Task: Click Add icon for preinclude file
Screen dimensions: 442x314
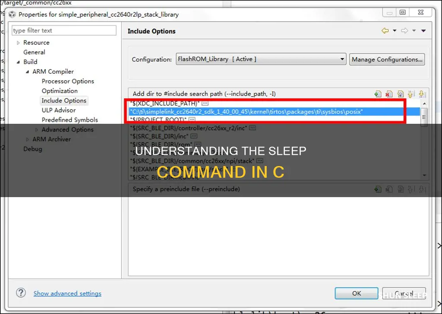Action: click(x=378, y=189)
